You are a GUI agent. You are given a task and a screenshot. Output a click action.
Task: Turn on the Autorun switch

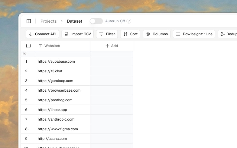point(96,21)
